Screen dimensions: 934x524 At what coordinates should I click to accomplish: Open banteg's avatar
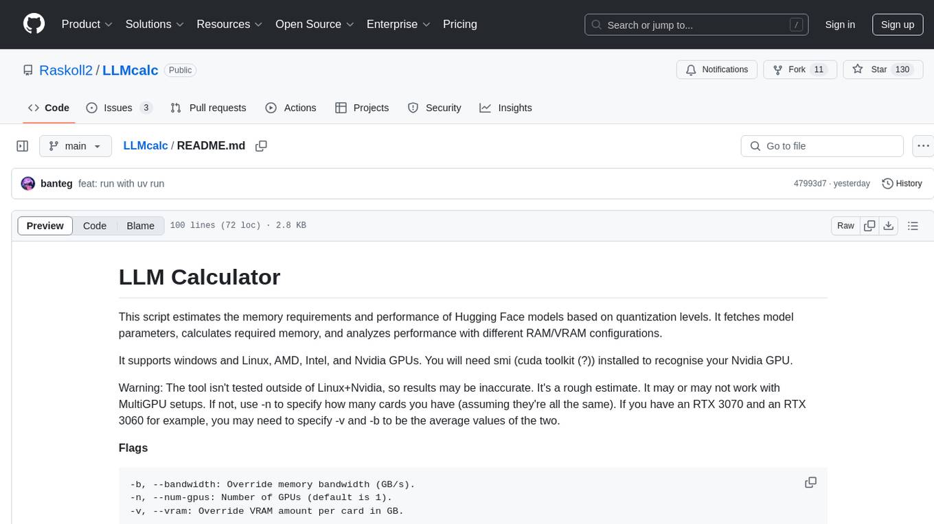28,184
